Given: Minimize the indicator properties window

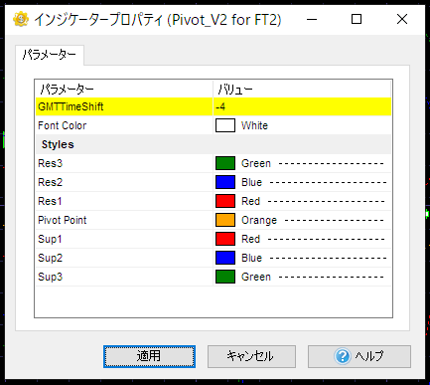Looking at the screenshot, I should [312, 19].
